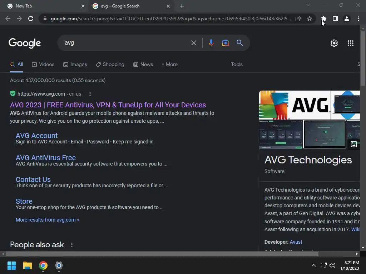Open three-dot options next to avg.com result
366x274 pixels.
pos(90,94)
